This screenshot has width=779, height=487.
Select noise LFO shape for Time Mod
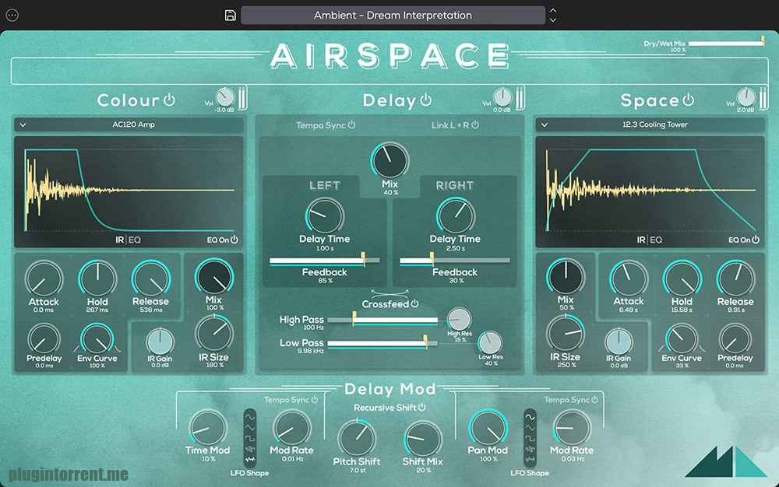(x=250, y=460)
